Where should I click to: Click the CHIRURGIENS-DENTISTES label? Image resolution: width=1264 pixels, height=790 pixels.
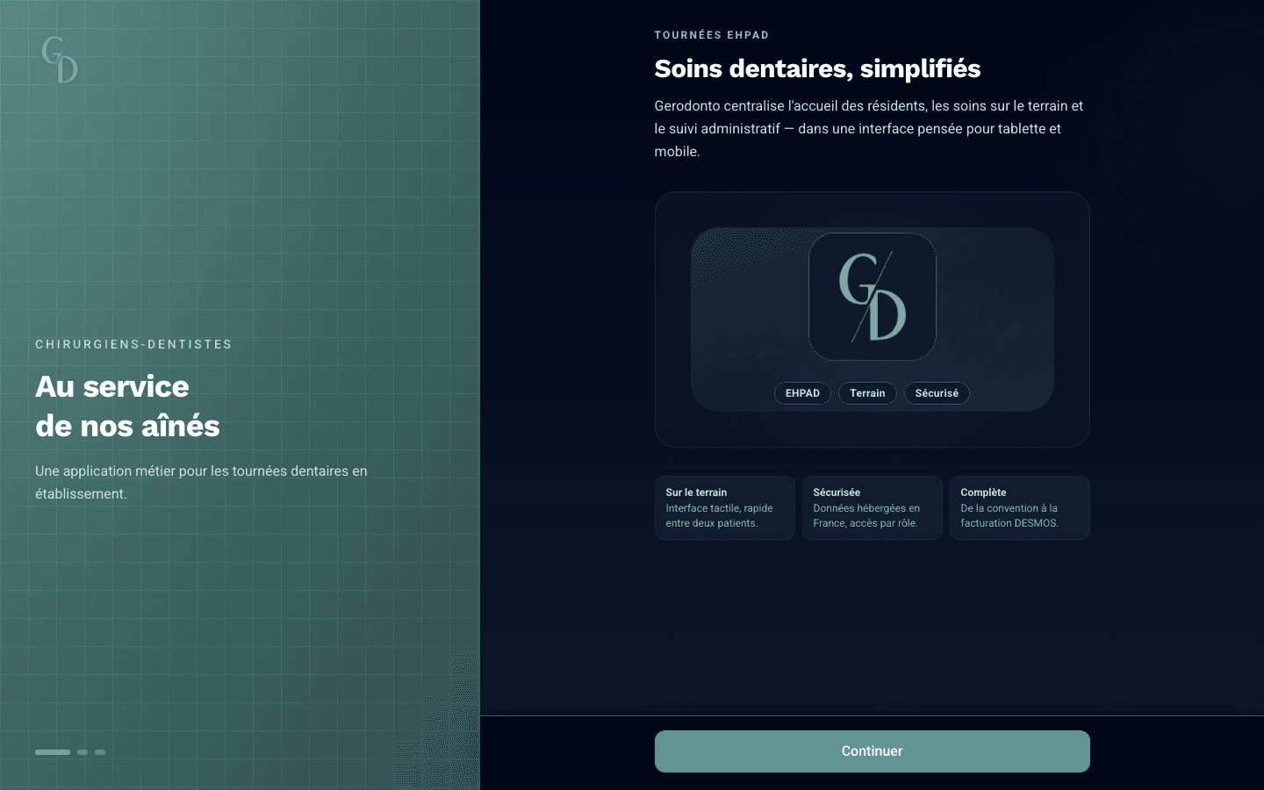[x=133, y=344]
